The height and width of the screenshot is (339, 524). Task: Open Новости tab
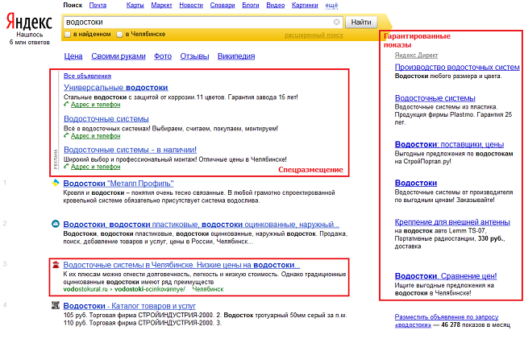tap(191, 6)
